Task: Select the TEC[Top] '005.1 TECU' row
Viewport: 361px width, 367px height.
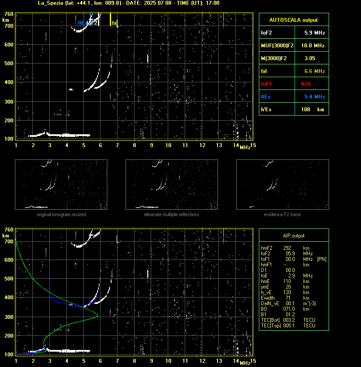Action: (288, 326)
